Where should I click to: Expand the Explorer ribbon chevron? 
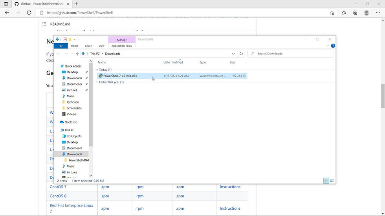pos(328,46)
